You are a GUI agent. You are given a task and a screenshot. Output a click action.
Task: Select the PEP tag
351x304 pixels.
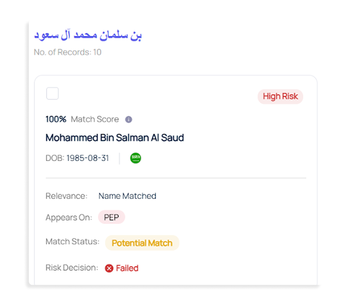111,218
